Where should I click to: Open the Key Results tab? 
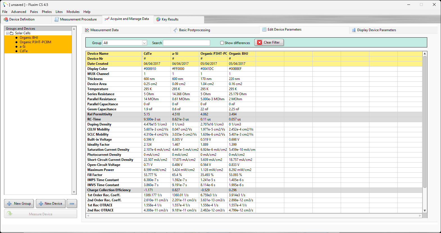pyautogui.click(x=179, y=19)
